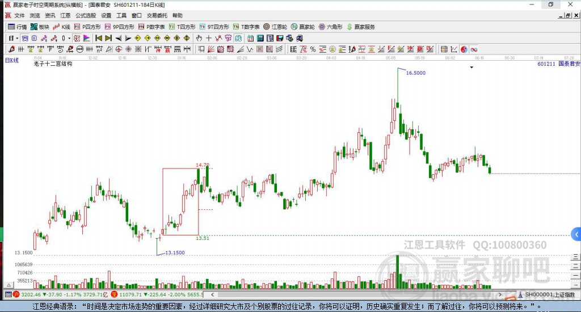
Task: Click the circular target cycle icon
Action: pos(119,49)
